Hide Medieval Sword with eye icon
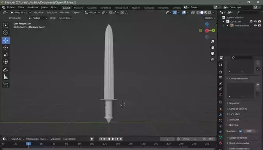 [x=255, y=26]
